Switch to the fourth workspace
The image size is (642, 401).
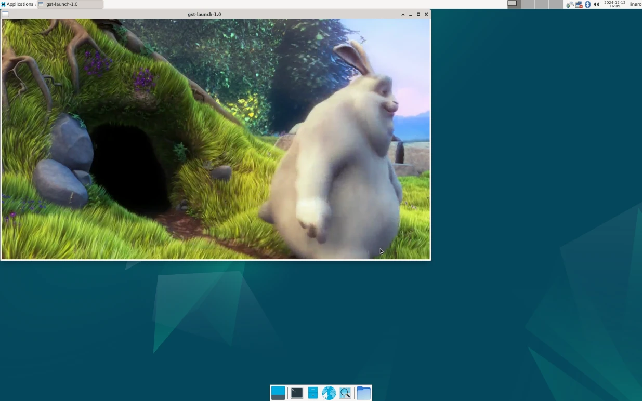coord(556,4)
